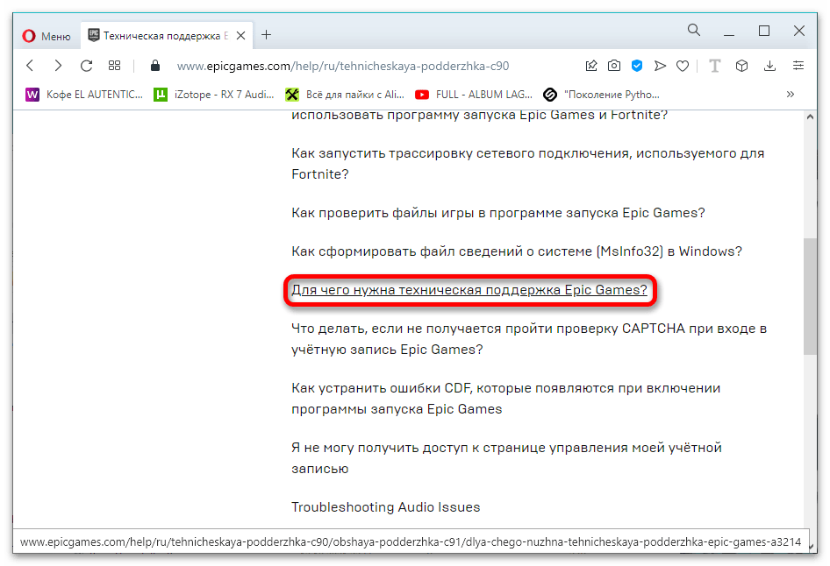Open the downloads arrow icon
The height and width of the screenshot is (566, 830).
click(769, 66)
